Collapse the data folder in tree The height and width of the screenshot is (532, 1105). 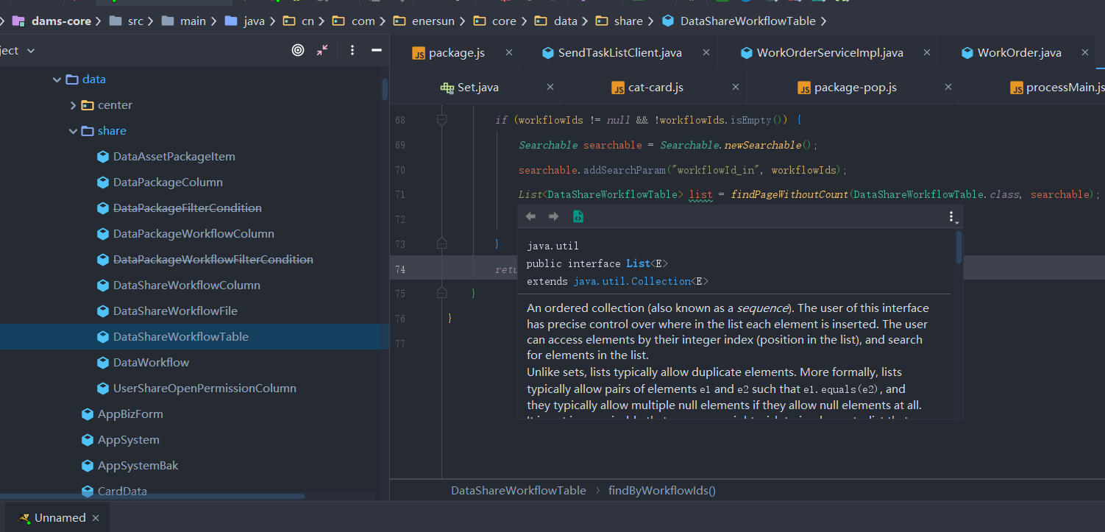(57, 79)
